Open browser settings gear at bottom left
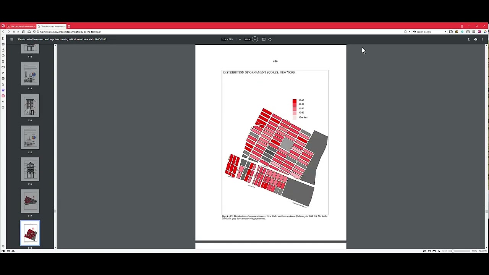The image size is (489, 275). click(x=3, y=246)
